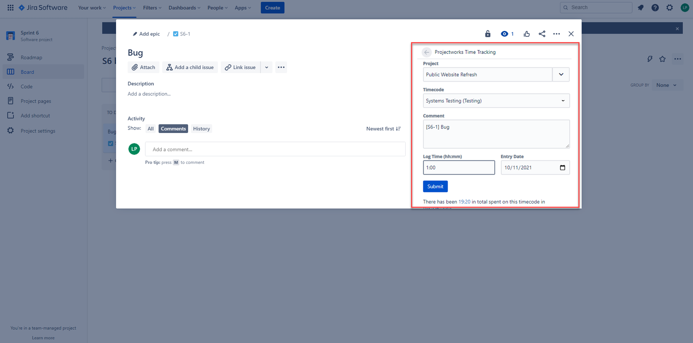693x343 pixels.
Task: Expand the dropdown next to Link issue
Action: coord(267,67)
